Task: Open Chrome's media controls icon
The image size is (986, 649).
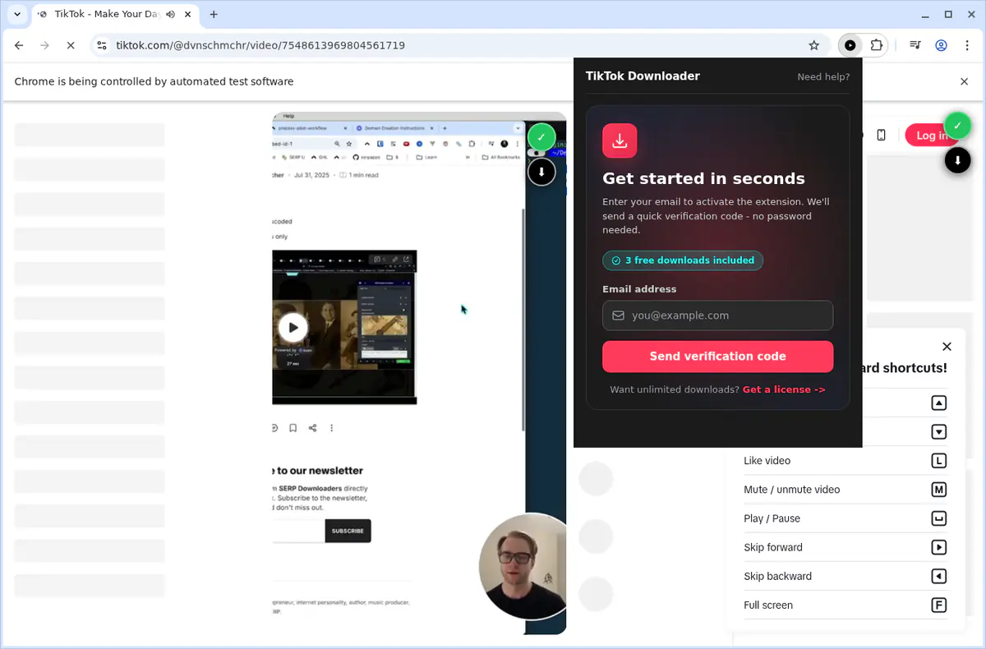Action: 915,45
